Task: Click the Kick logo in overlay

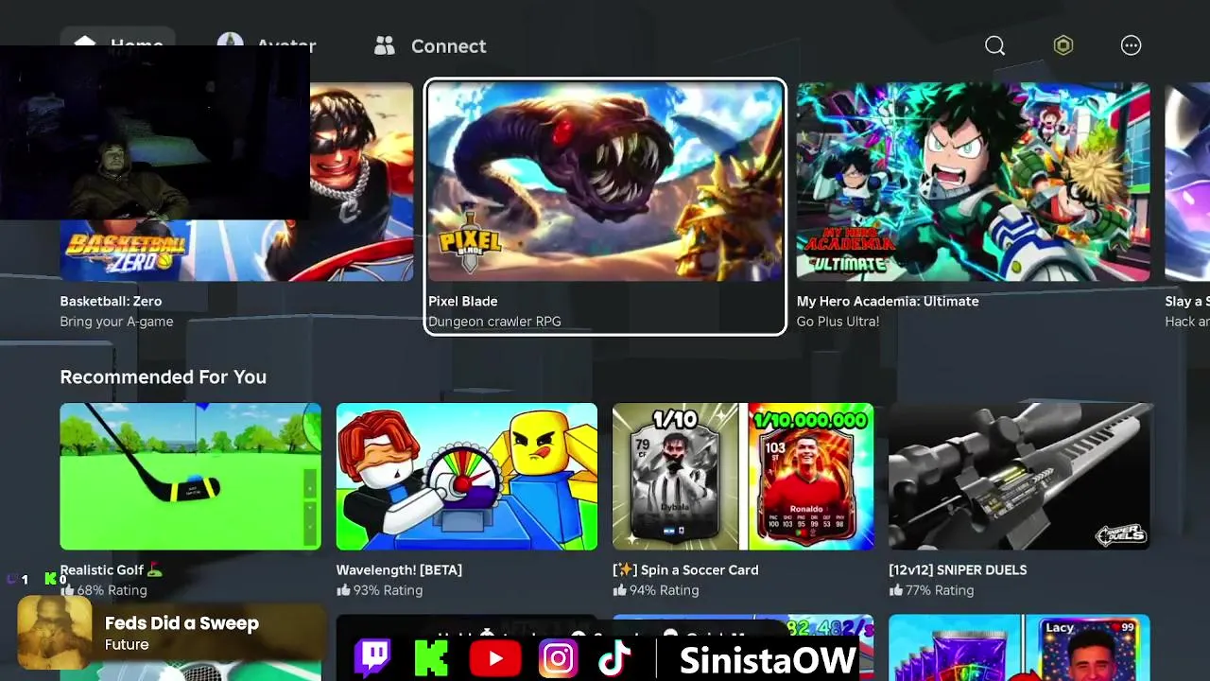Action: tap(432, 658)
